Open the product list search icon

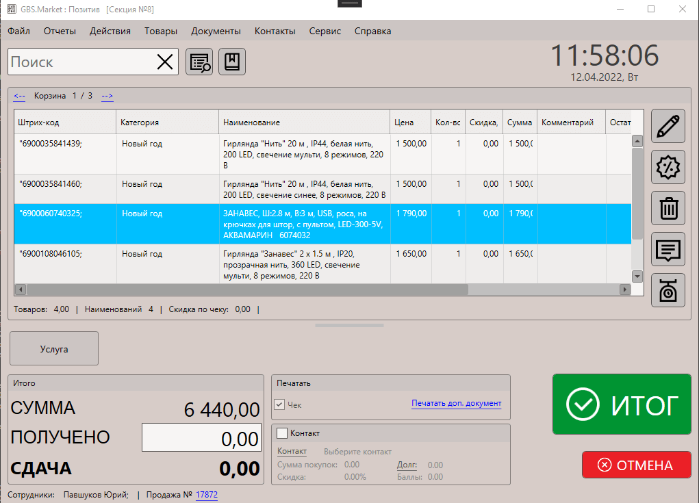199,62
